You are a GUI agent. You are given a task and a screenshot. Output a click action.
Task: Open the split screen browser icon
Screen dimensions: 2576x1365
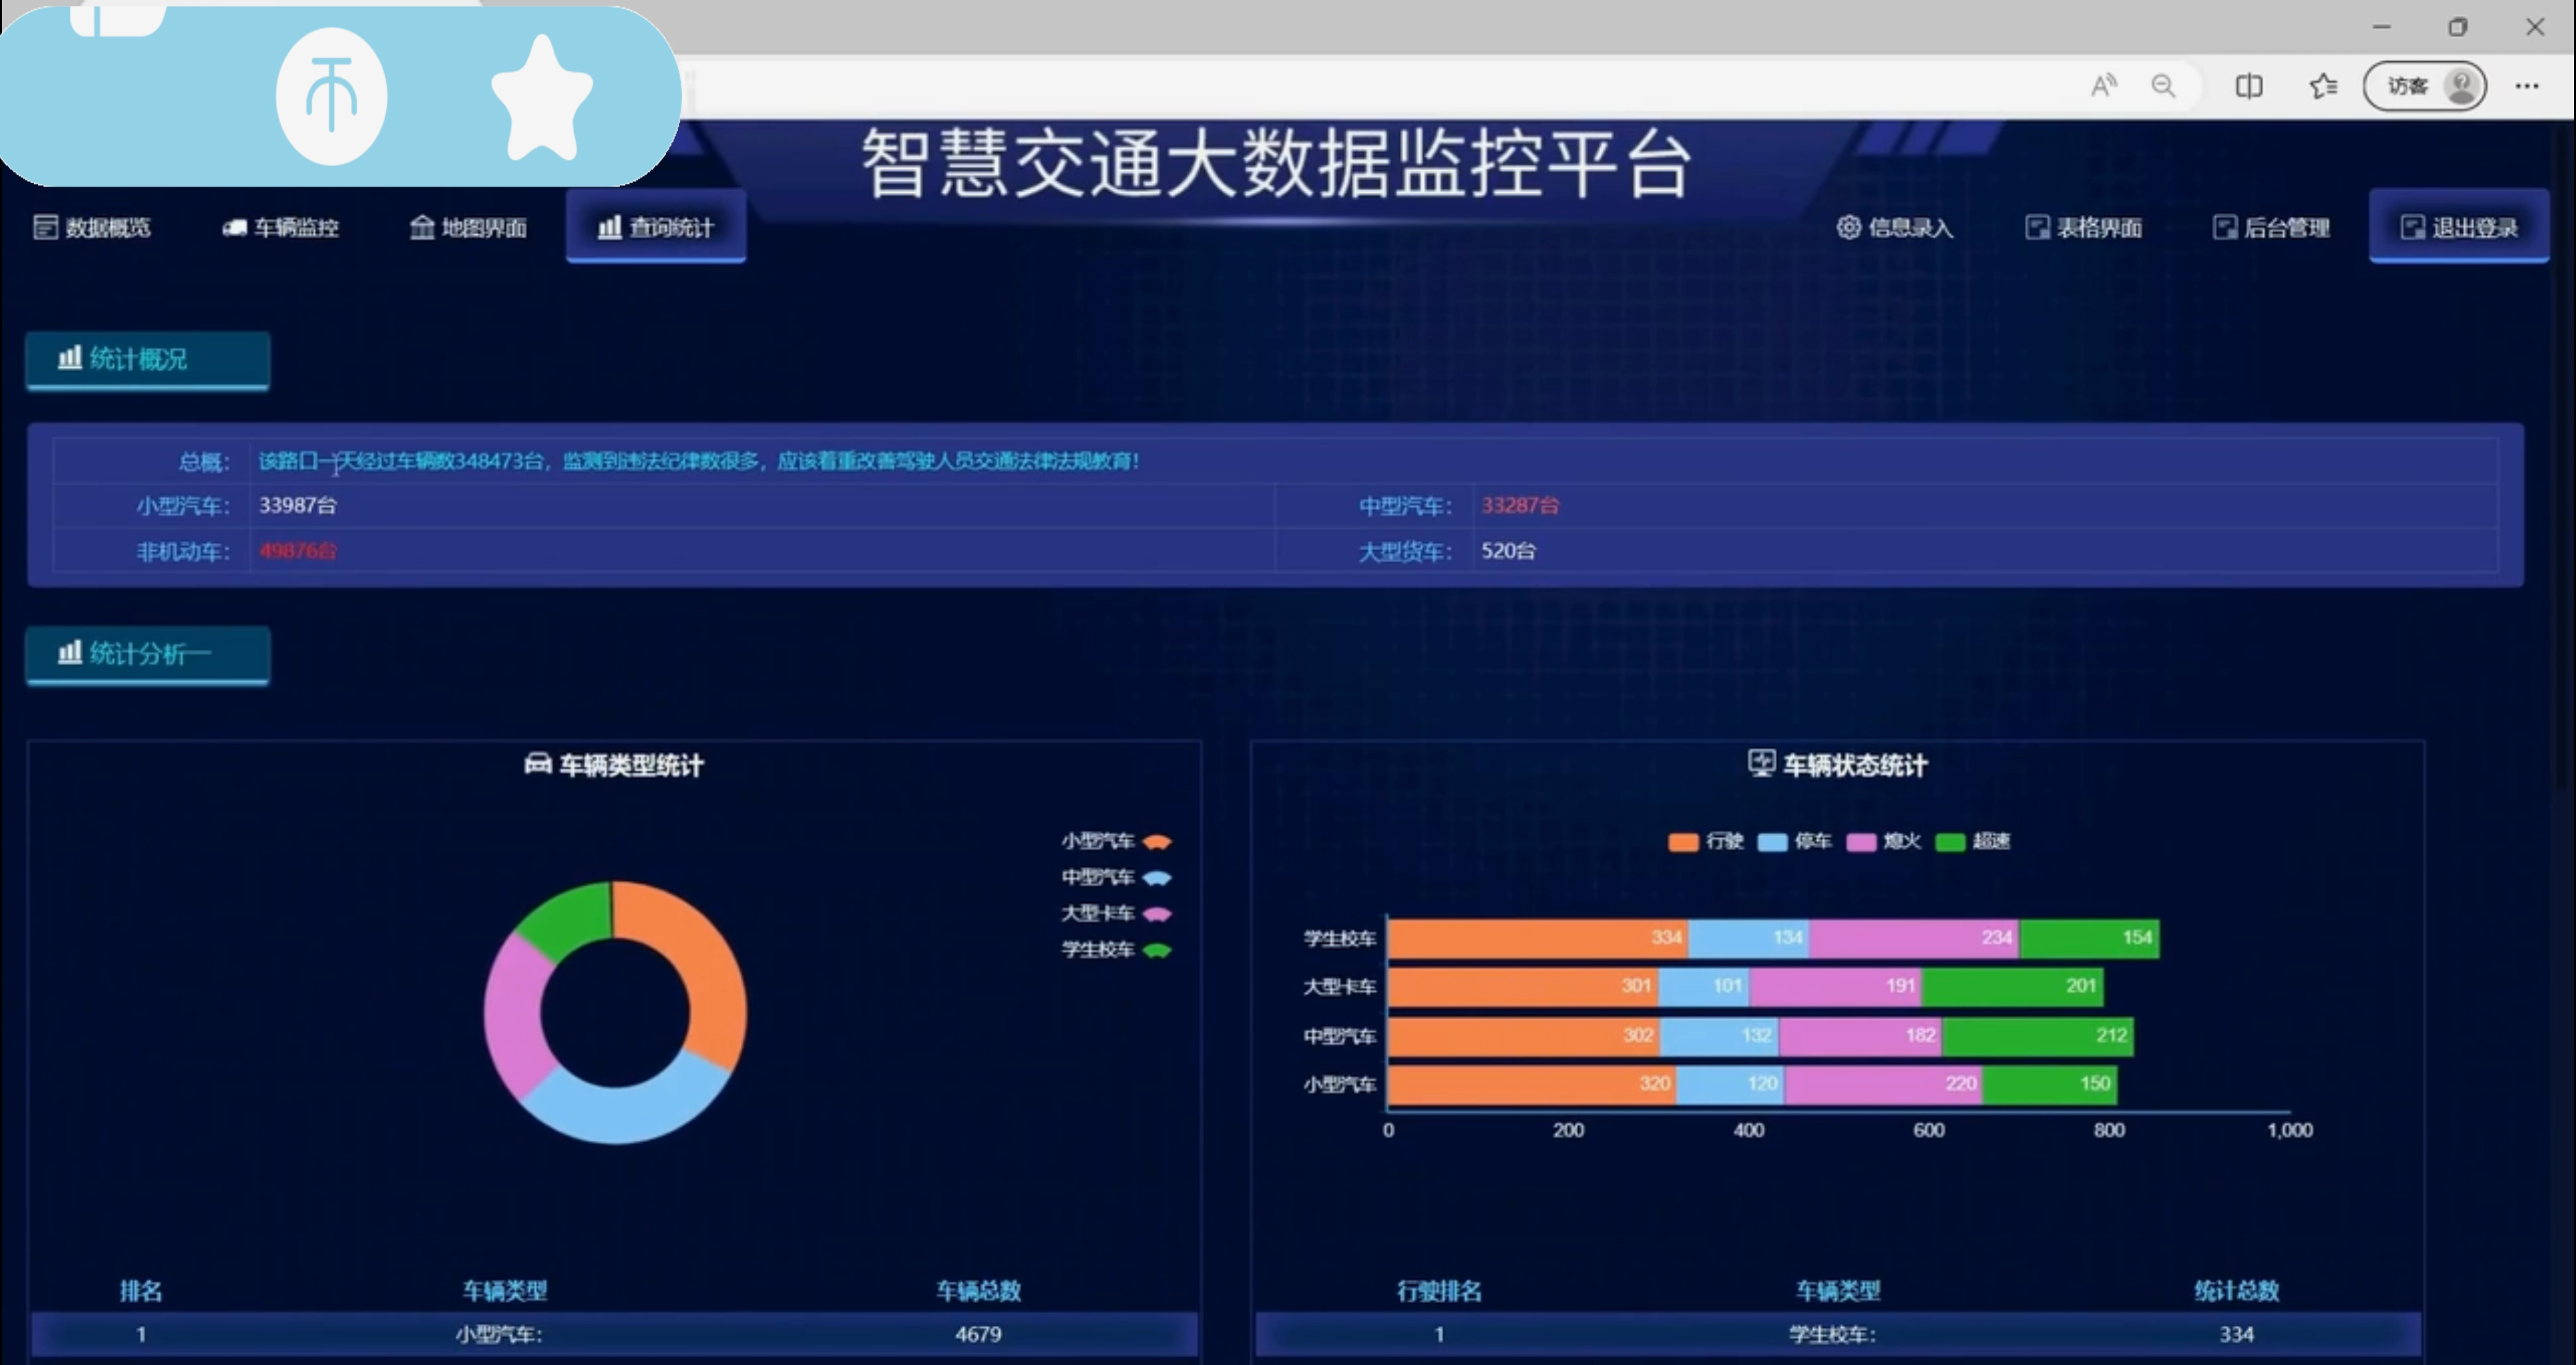click(2249, 86)
